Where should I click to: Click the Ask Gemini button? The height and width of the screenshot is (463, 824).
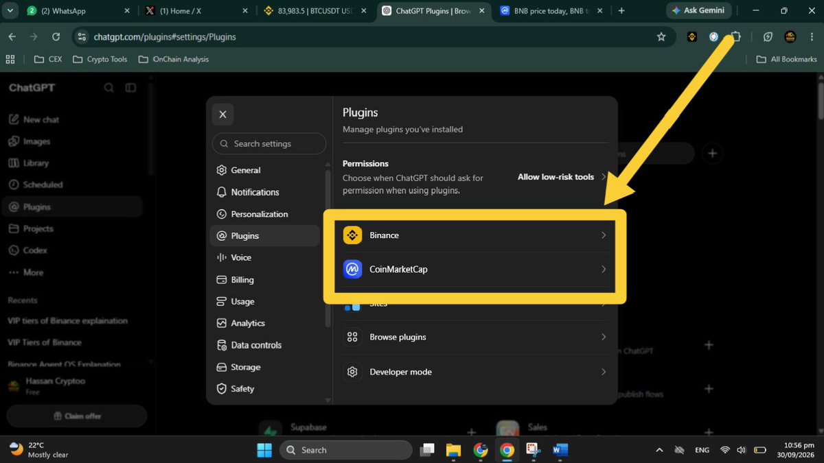pos(698,11)
